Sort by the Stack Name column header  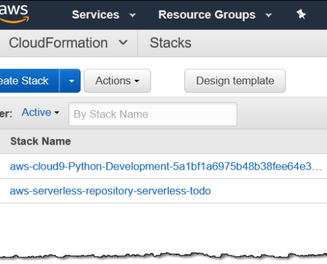[x=40, y=141]
